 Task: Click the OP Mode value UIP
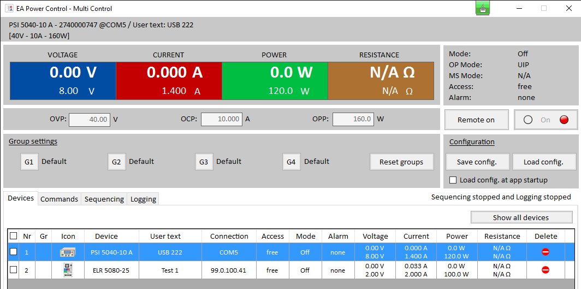pyautogui.click(x=523, y=64)
